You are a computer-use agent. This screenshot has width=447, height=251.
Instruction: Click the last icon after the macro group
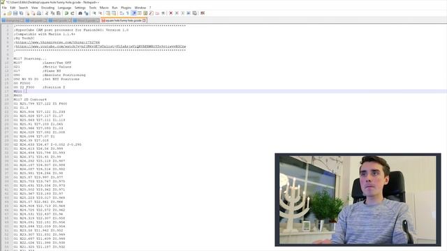pyautogui.click(x=203, y=13)
